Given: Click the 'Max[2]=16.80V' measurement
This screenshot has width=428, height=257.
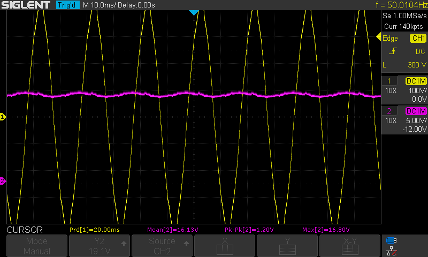Looking at the screenshot, I should tap(326, 230).
